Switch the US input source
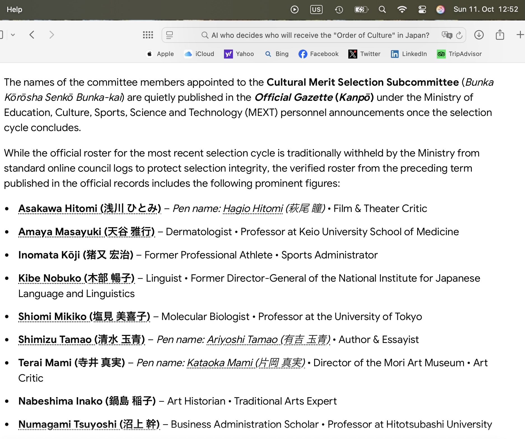Screen dimensions: 525x439 pos(316,10)
